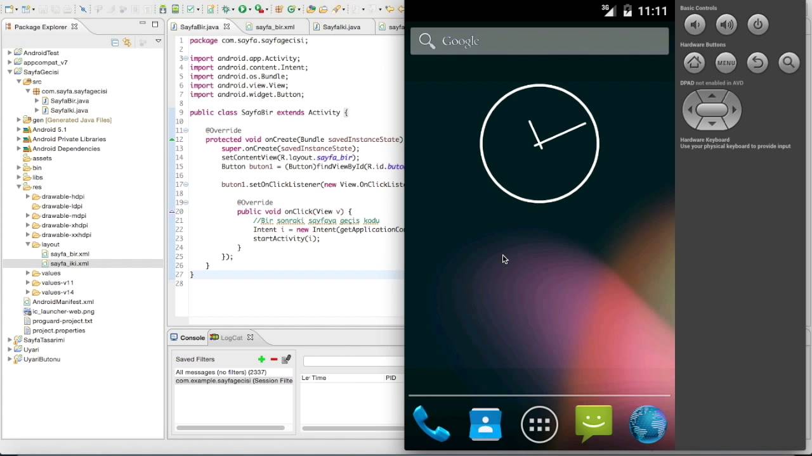Expand the UyariButonu project
Viewport: 812px width, 456px height.
click(10, 359)
